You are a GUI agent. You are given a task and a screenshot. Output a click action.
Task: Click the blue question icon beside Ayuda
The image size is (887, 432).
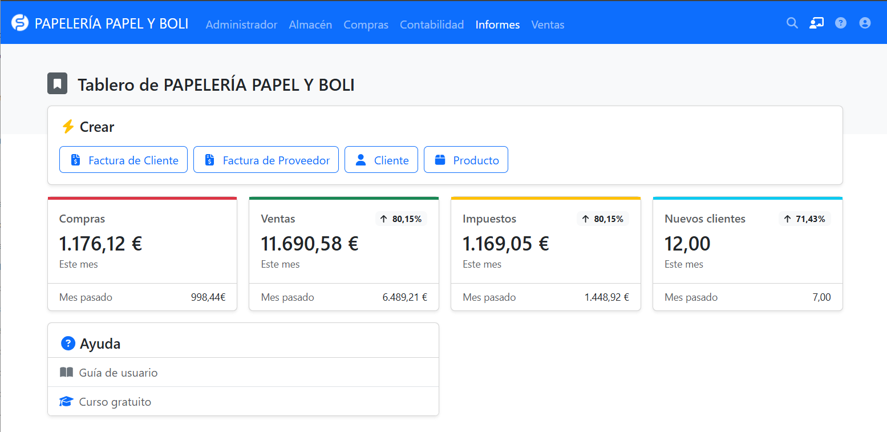tap(68, 344)
